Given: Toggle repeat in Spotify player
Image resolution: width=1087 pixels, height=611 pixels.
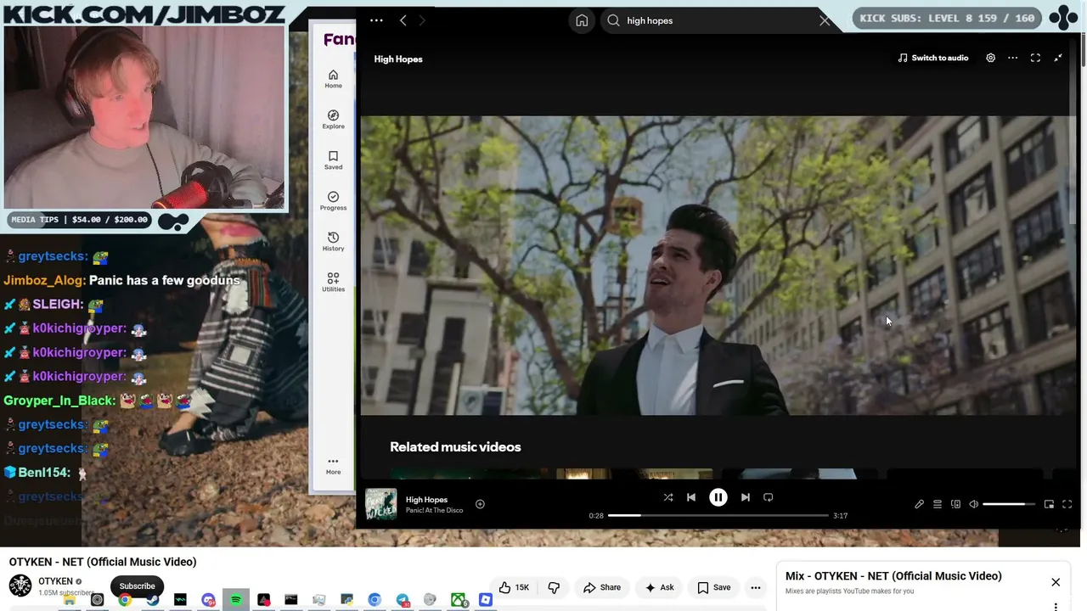Looking at the screenshot, I should [x=769, y=497].
